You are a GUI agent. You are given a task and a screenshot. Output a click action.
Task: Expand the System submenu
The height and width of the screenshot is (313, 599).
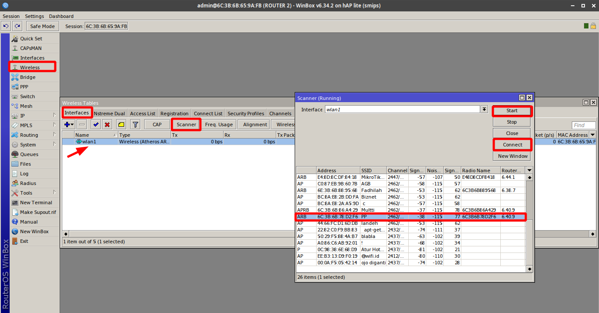(x=34, y=145)
